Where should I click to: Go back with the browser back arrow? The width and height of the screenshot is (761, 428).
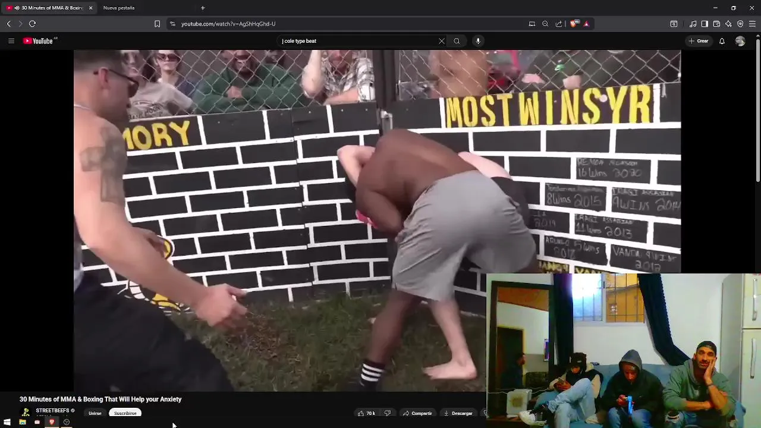coord(8,24)
